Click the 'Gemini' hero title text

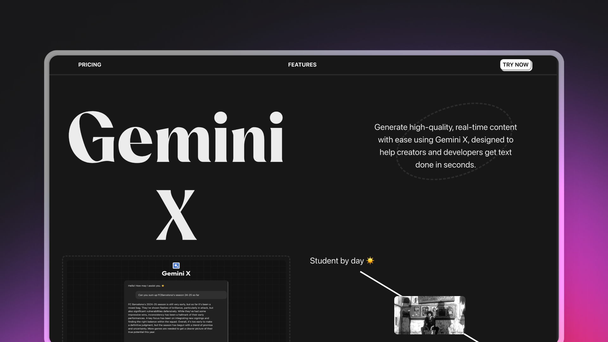176,138
